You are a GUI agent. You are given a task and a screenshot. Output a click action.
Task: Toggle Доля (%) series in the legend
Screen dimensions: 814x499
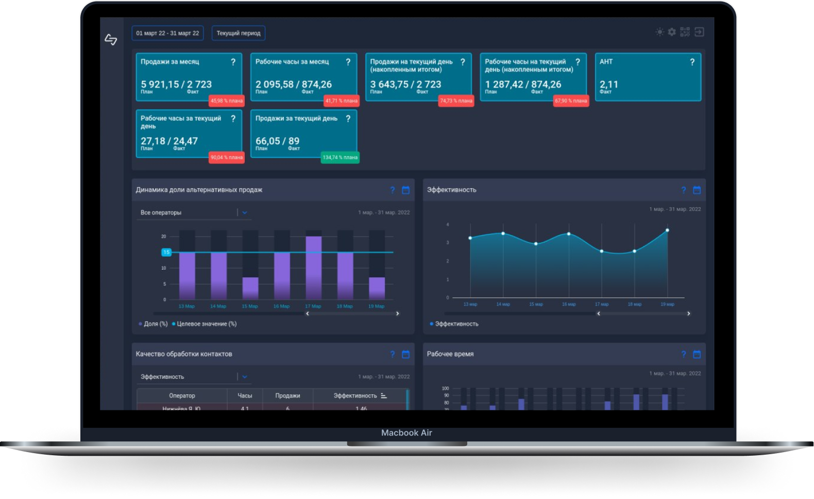coord(154,324)
